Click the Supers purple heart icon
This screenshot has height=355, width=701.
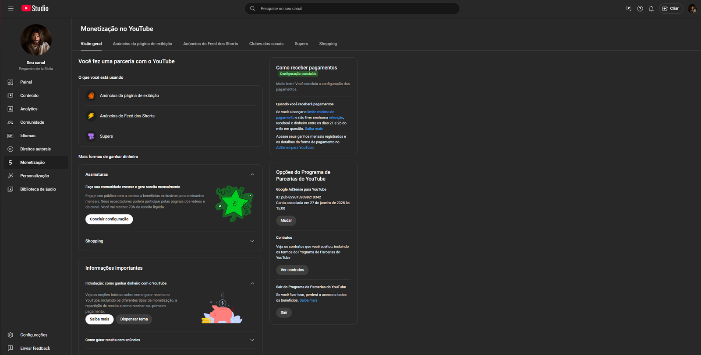point(91,136)
